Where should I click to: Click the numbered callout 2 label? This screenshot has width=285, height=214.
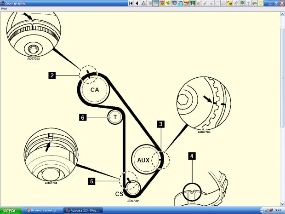[52, 75]
